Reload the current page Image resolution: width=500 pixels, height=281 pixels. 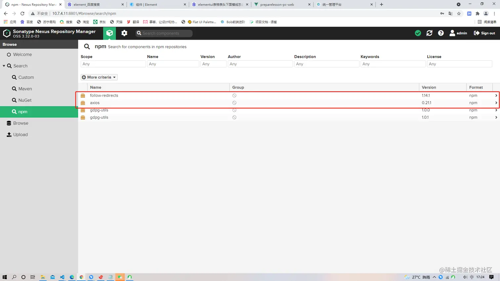click(22, 14)
